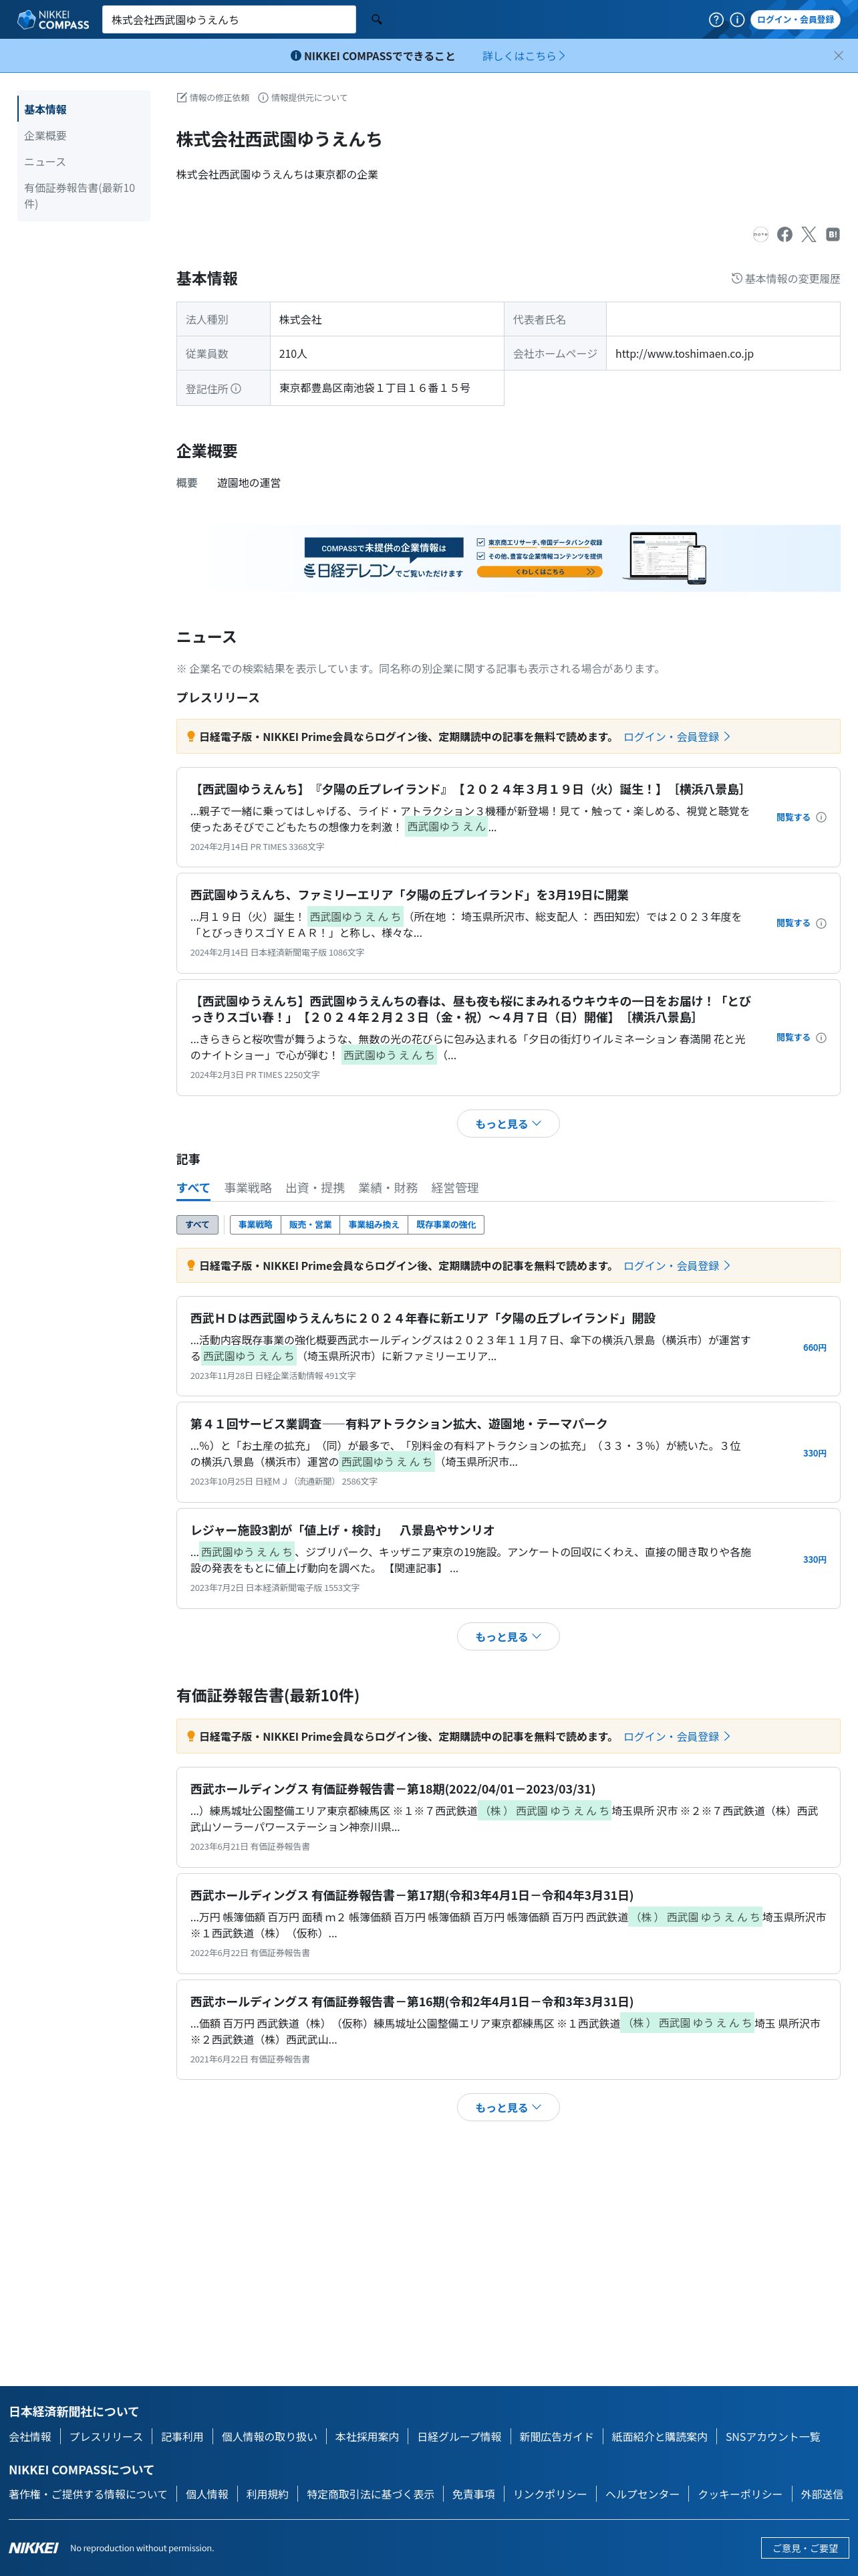Click info icon beside 桜にまみれる press release

point(821,1038)
